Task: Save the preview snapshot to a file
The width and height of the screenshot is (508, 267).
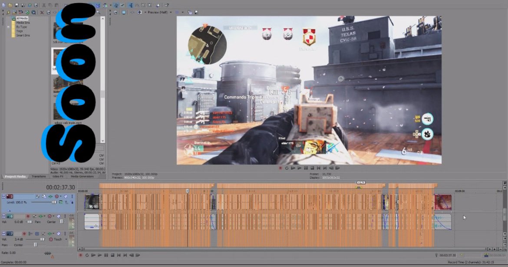Action: pyautogui.click(x=196, y=12)
